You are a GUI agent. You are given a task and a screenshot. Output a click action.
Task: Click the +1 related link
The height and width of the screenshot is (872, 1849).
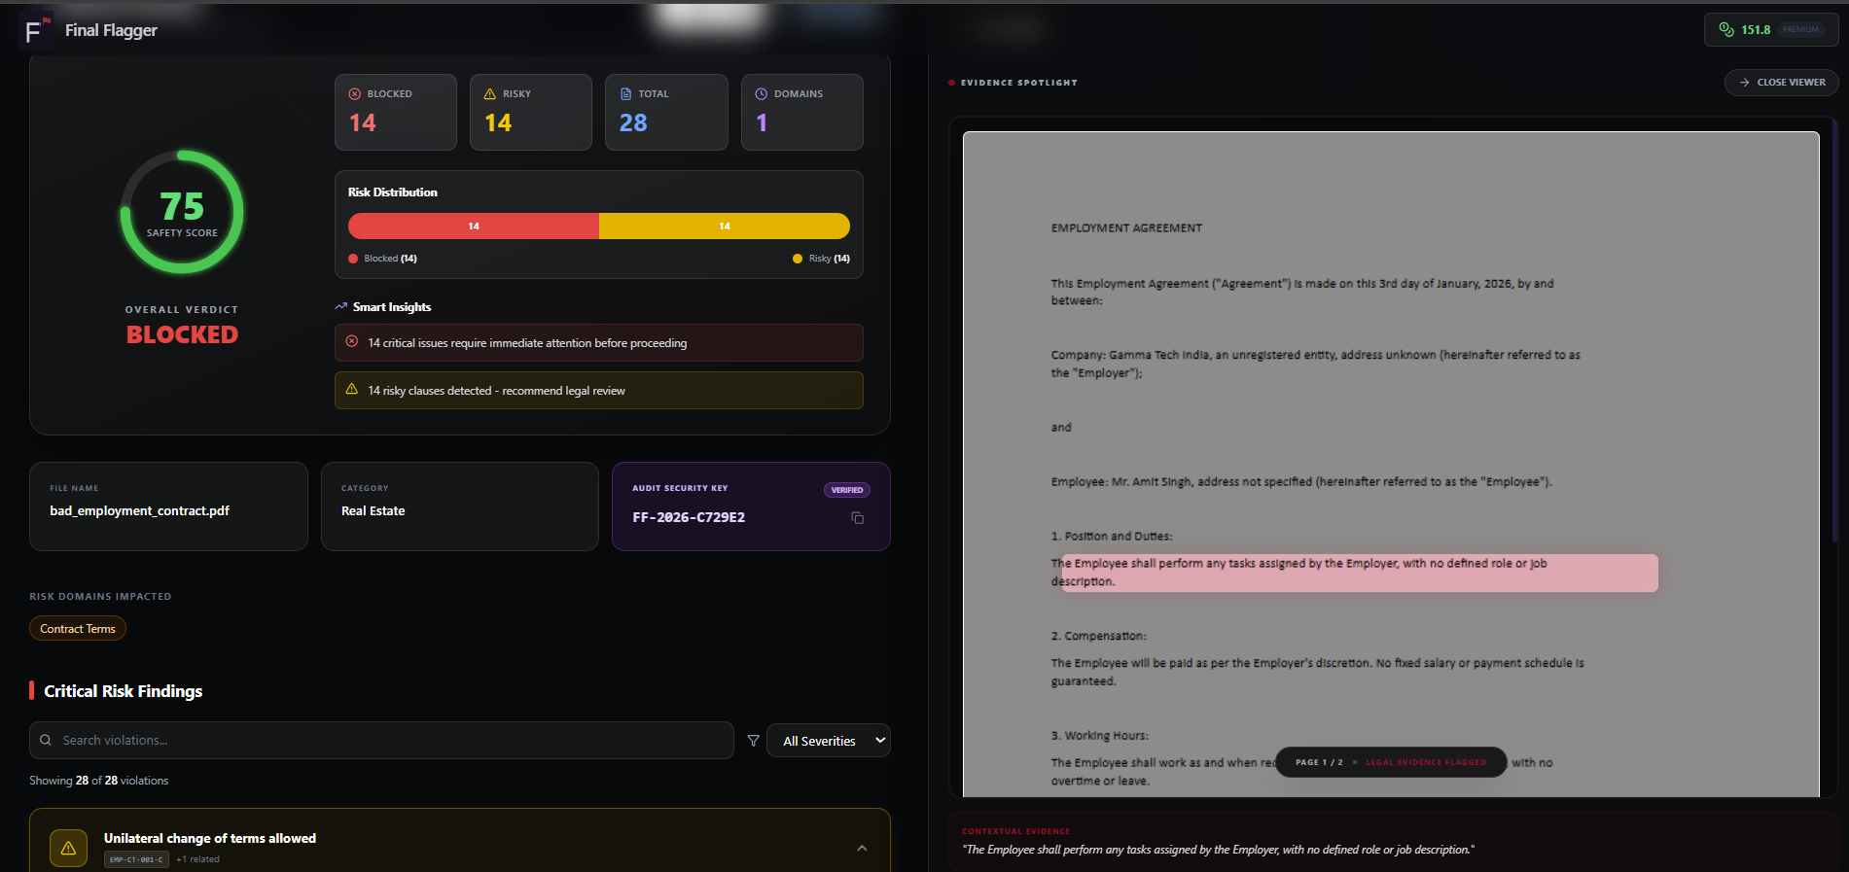197,859
